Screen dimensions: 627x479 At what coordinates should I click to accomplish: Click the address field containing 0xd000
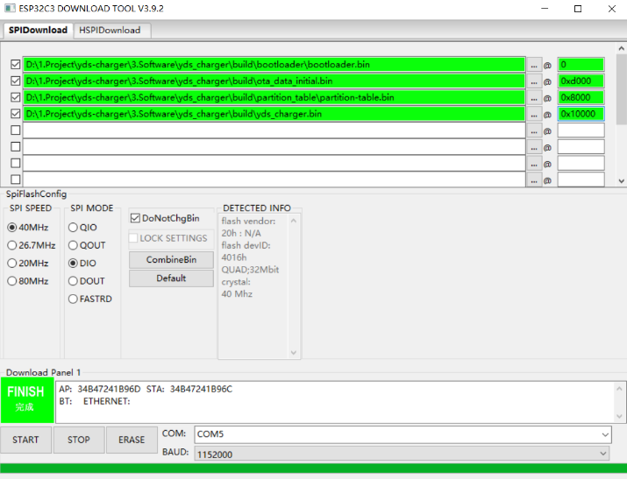pos(581,81)
